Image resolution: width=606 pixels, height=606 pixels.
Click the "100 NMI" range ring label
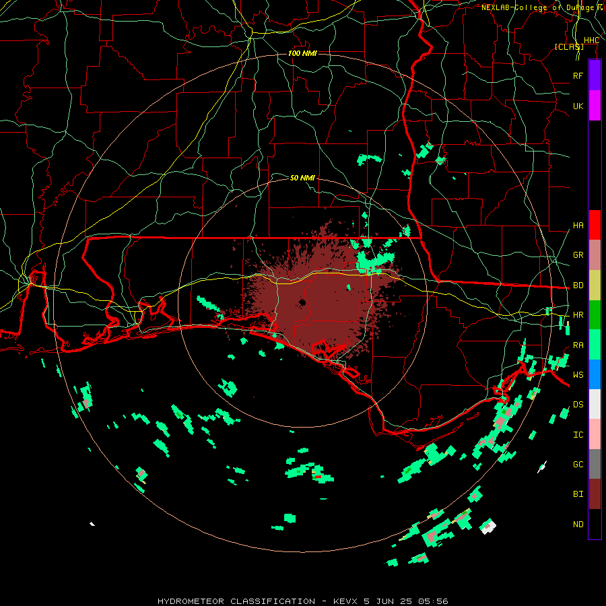click(302, 53)
